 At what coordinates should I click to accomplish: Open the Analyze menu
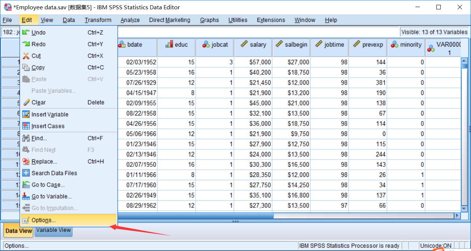(130, 20)
